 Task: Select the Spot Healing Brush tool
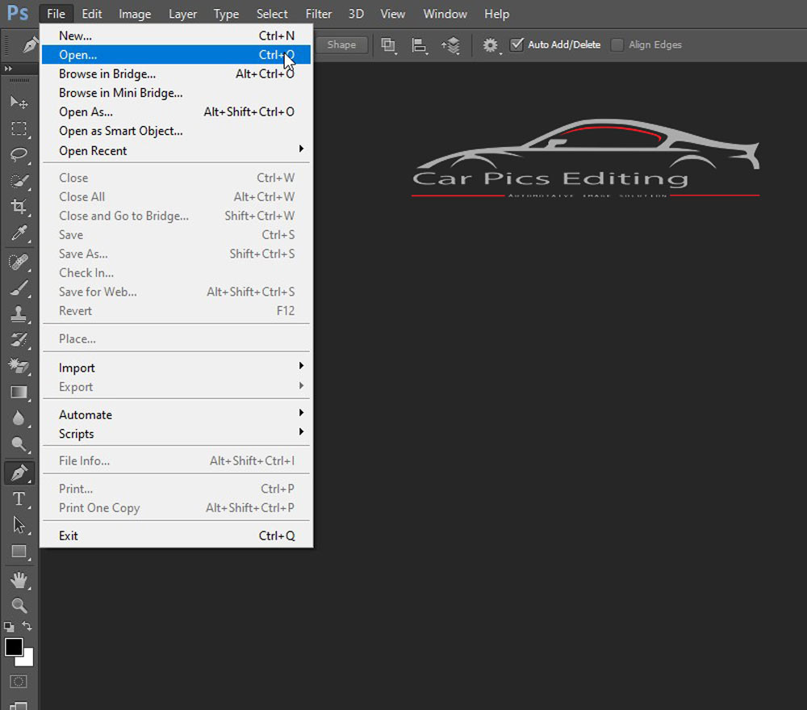pos(19,262)
